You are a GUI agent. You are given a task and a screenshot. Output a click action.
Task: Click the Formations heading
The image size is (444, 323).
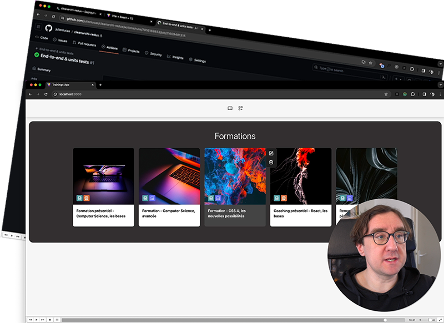point(235,136)
